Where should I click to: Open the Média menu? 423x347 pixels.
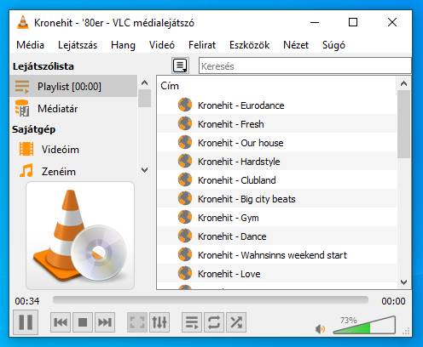[x=30, y=45]
